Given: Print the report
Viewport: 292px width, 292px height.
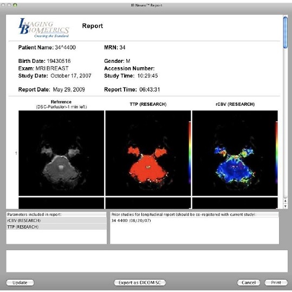Looking at the screenshot, I should [x=276, y=282].
